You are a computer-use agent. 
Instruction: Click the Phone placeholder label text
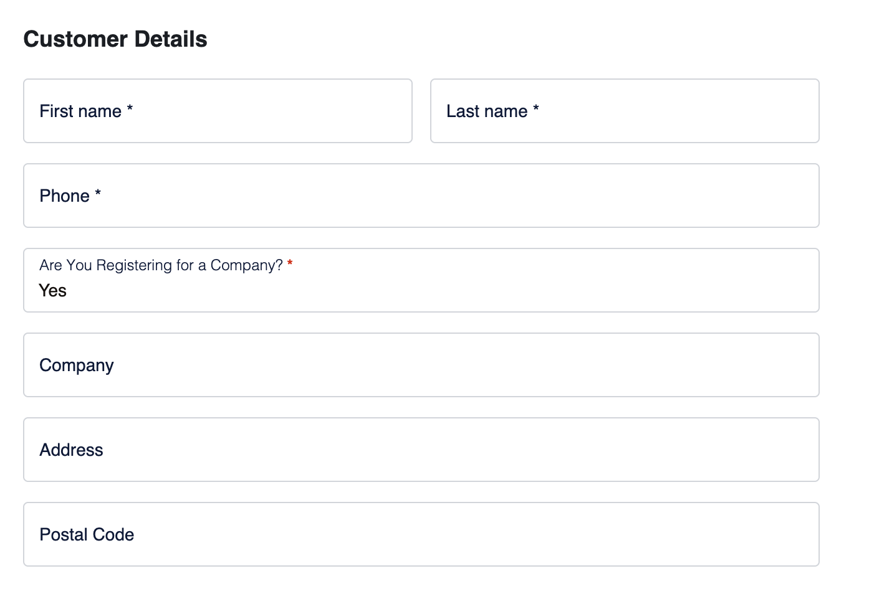pos(64,196)
